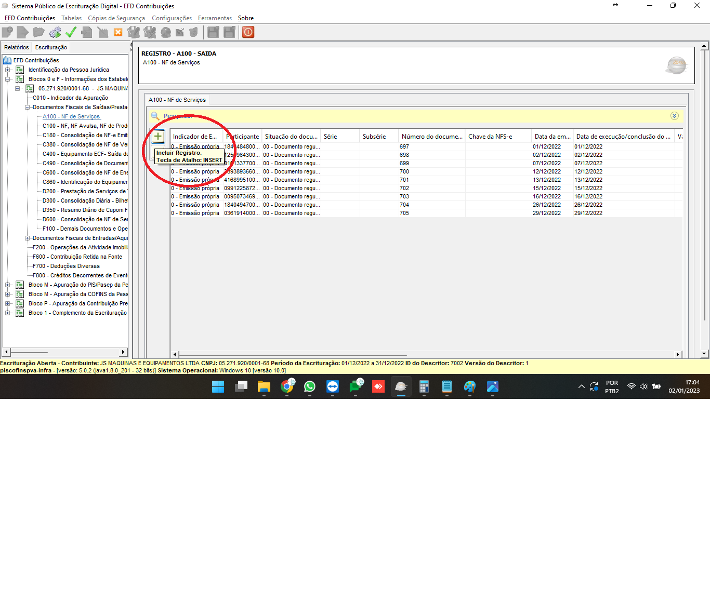Switch to the Relatórios tab

(17, 47)
